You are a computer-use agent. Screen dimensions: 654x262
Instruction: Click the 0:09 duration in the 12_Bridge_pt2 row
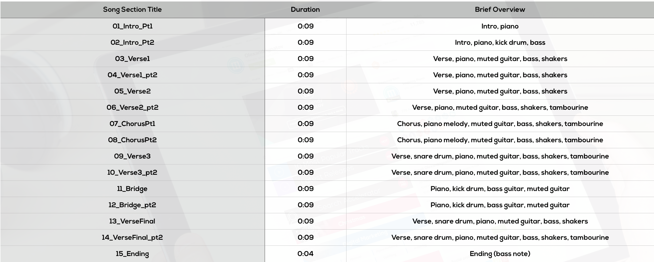[x=306, y=205]
